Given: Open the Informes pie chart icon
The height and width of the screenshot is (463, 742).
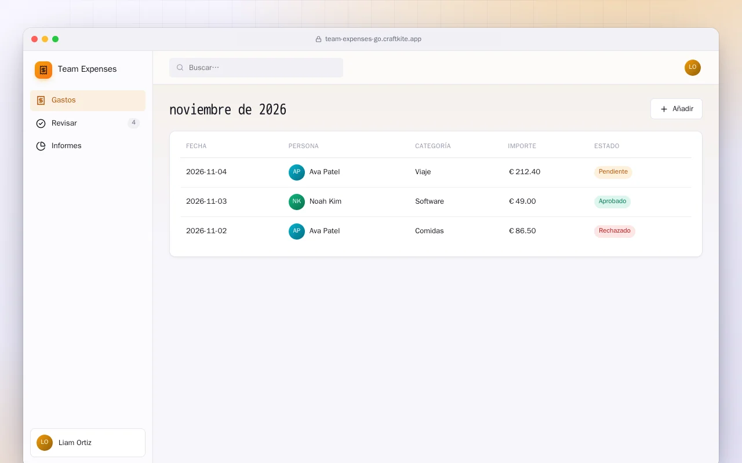Looking at the screenshot, I should 41,146.
